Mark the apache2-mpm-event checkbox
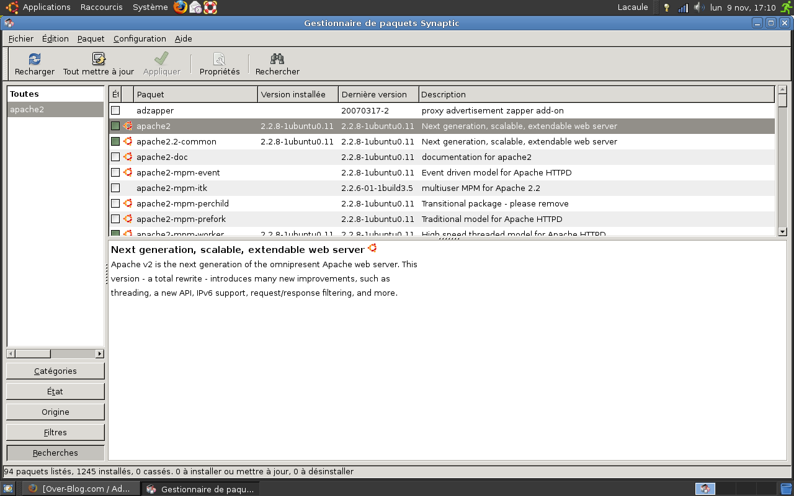794x496 pixels. tap(115, 172)
